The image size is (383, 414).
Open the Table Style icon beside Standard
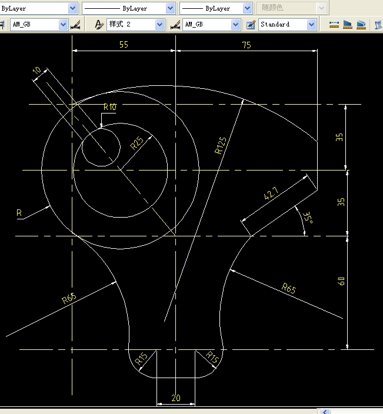251,25
